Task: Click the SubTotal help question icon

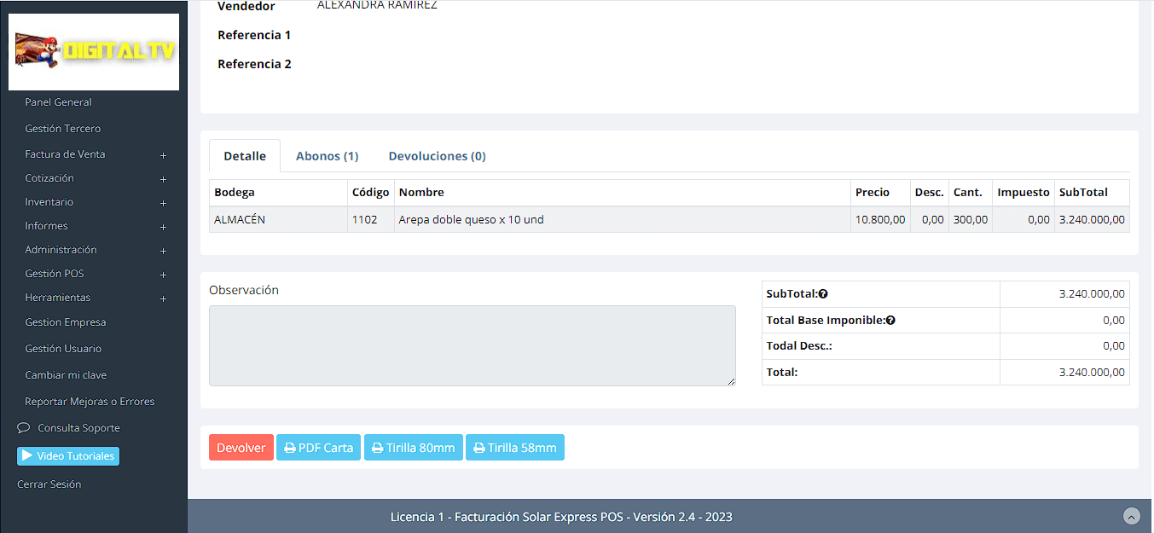Action: 823,294
